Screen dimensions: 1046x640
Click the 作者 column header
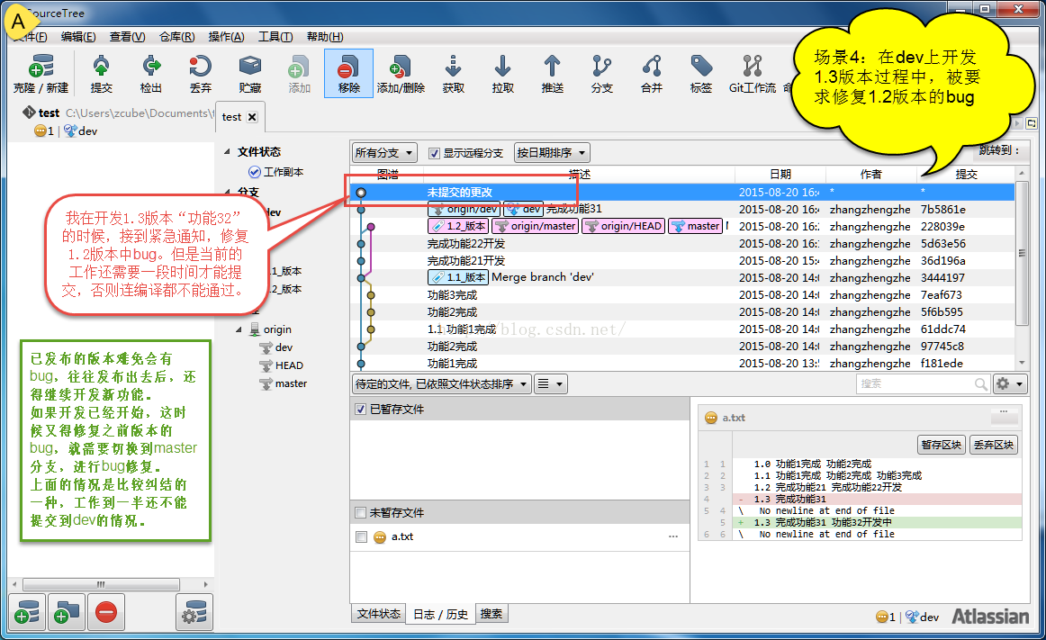pyautogui.click(x=870, y=175)
